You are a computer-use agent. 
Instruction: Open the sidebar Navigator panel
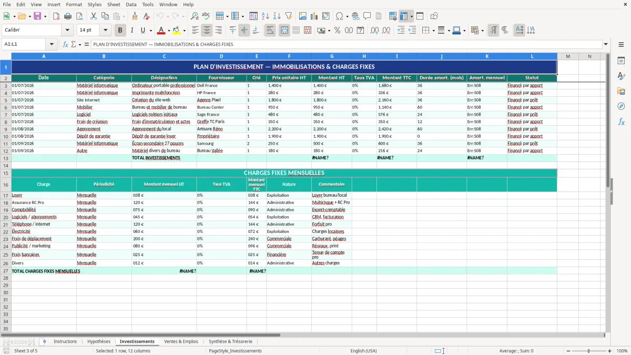pos(621,107)
